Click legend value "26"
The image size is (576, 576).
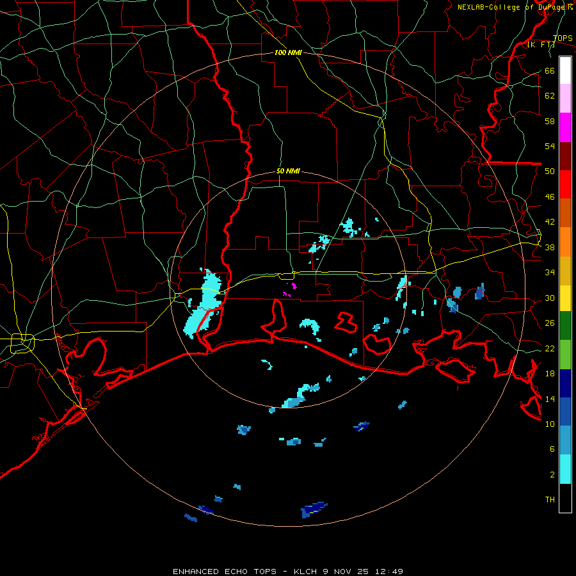point(550,323)
